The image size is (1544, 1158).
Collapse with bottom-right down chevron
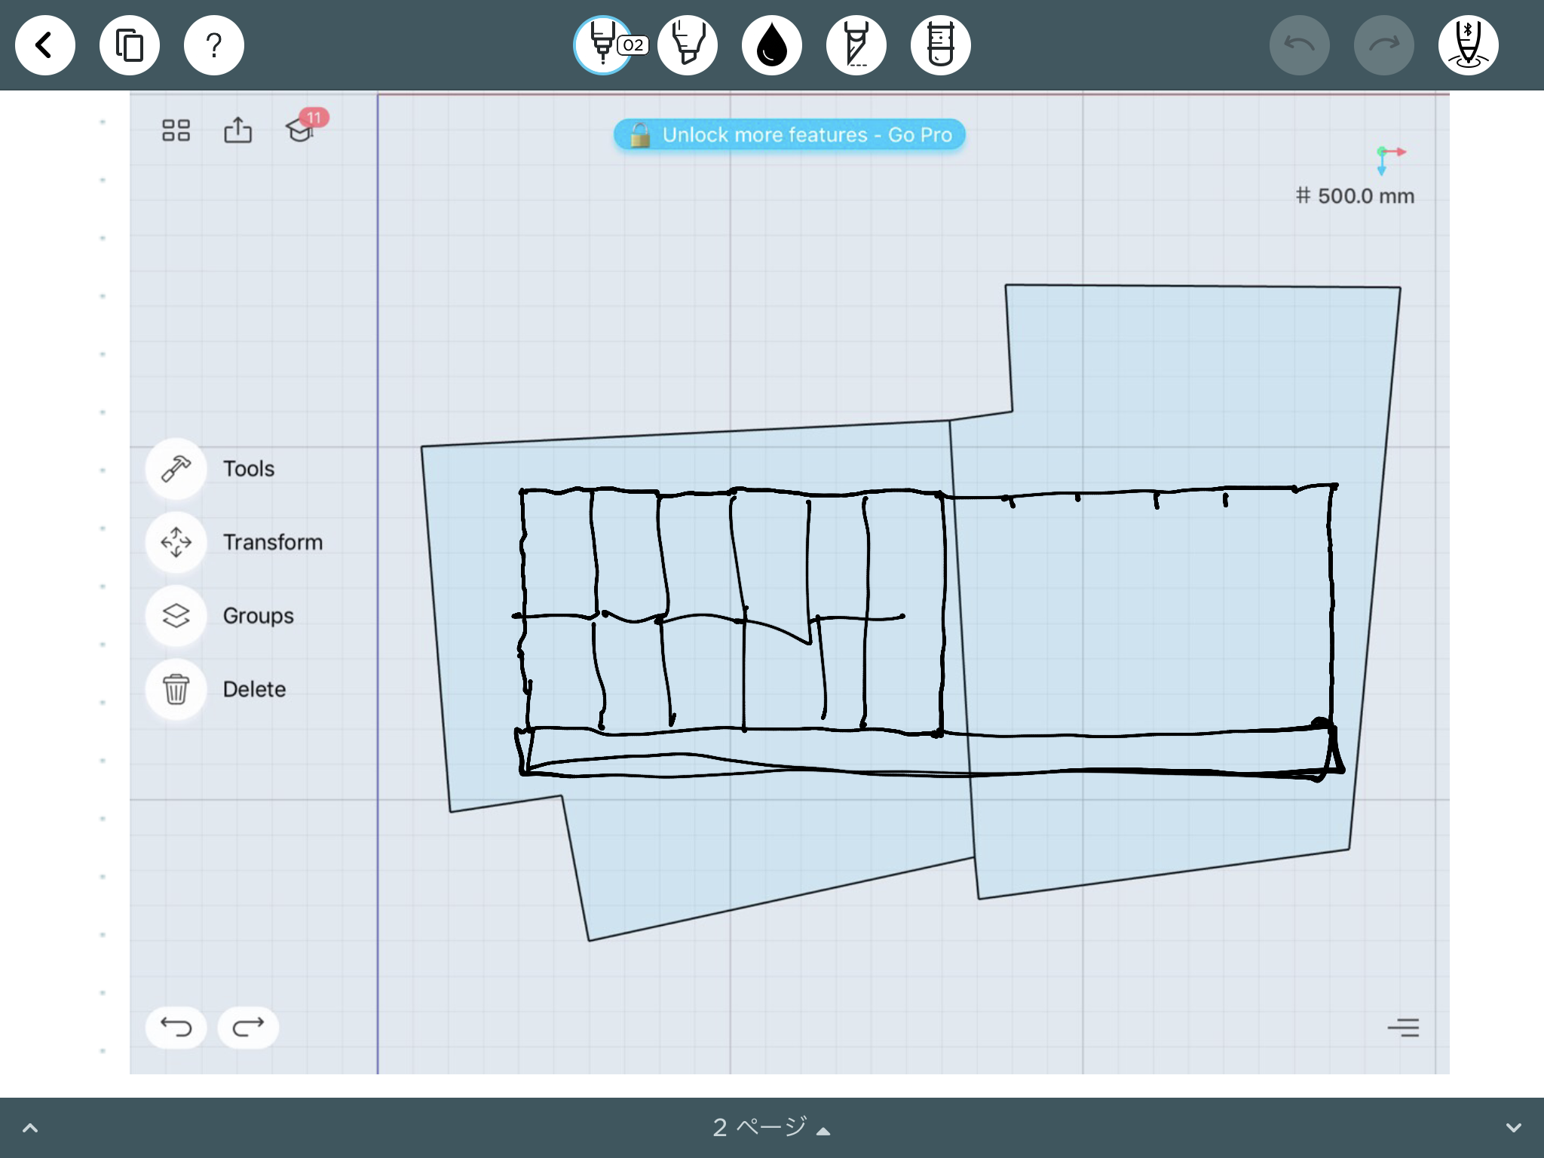pos(1513,1128)
